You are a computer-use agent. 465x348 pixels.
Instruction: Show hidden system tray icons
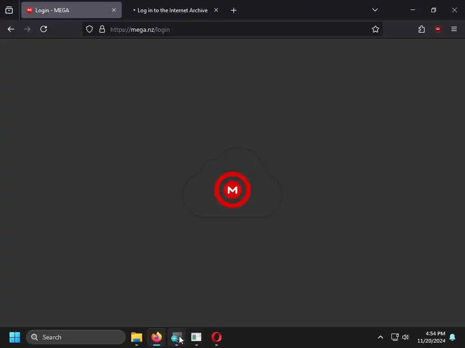(381, 337)
